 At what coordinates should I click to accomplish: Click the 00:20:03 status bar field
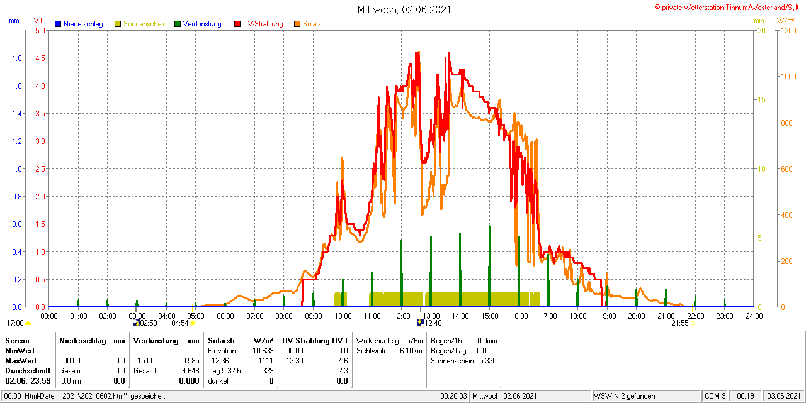[453, 396]
